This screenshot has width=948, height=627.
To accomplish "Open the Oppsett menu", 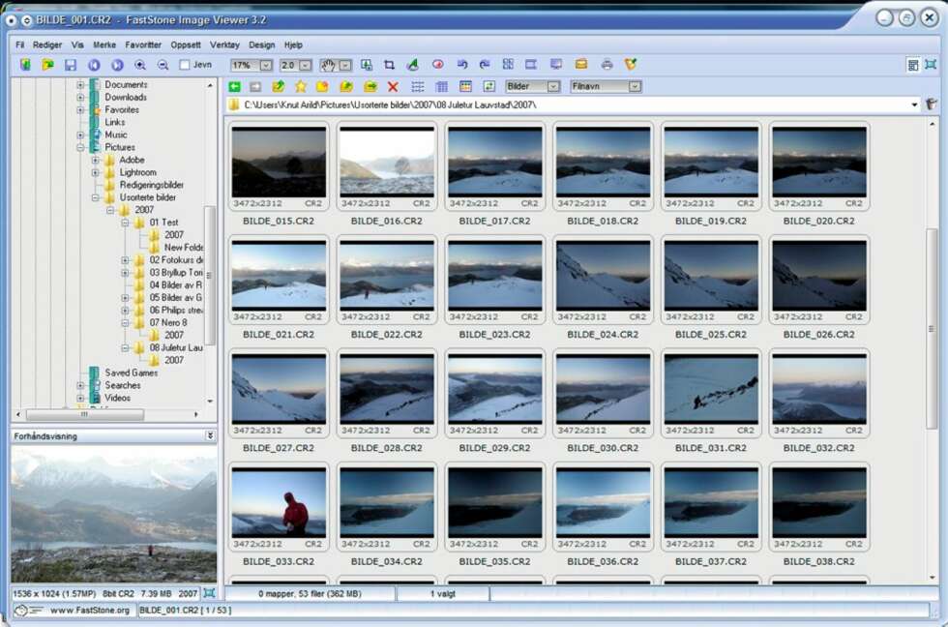I will (x=186, y=45).
